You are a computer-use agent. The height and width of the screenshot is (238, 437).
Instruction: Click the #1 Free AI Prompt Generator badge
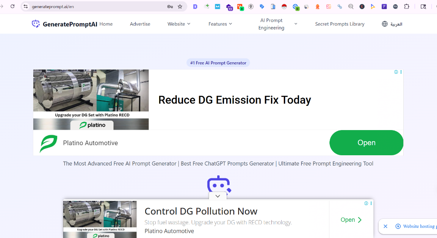(218, 63)
